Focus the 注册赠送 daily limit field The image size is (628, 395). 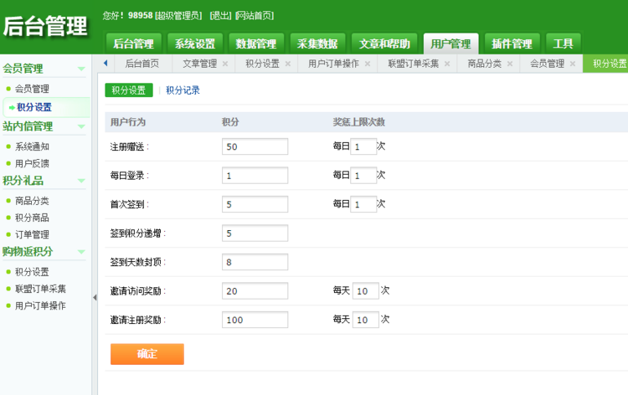click(x=363, y=146)
